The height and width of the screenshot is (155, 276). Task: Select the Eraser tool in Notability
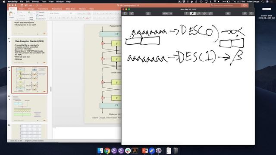[x=204, y=13]
